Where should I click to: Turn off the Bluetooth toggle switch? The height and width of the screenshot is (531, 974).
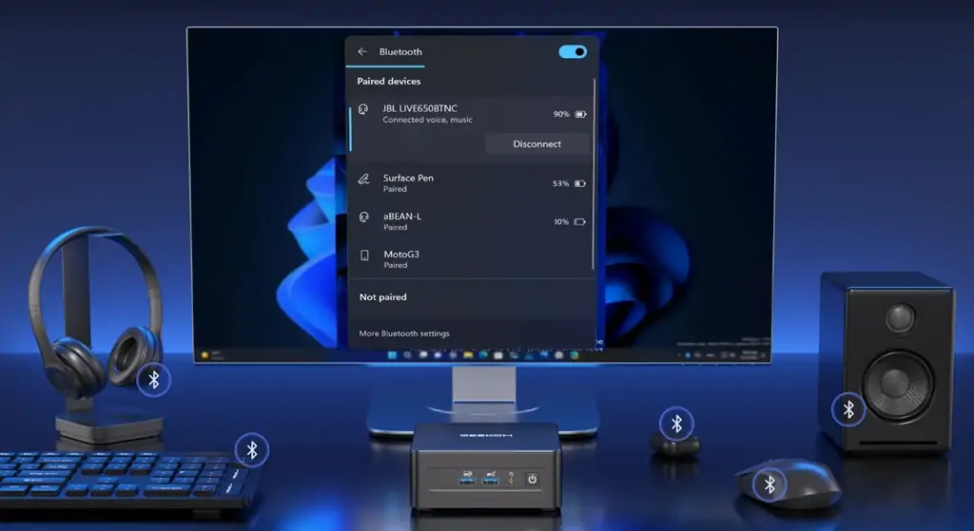tap(573, 52)
